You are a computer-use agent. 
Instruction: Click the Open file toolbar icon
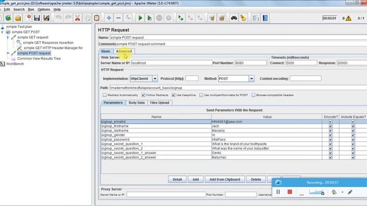18,18
